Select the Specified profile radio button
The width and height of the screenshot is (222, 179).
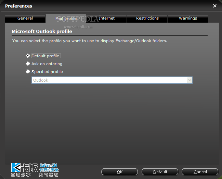[x=28, y=71]
